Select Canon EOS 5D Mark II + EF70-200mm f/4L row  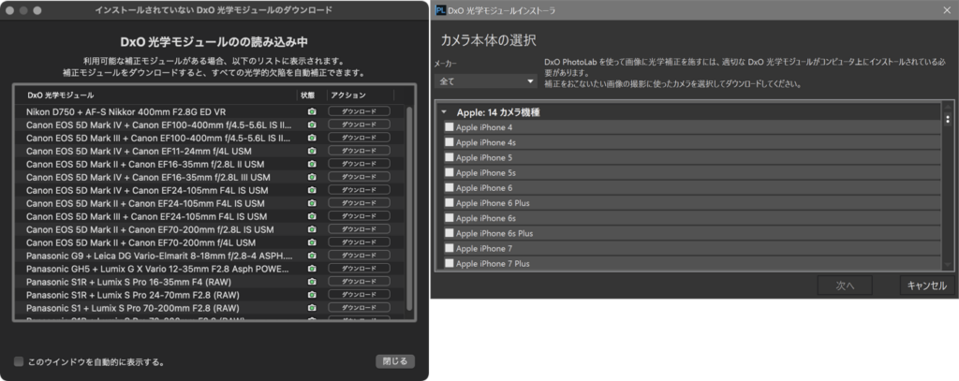210,242
